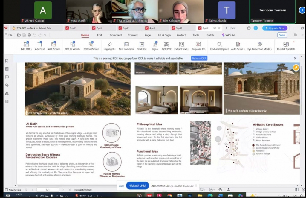Image resolution: width=306 pixels, height=198 pixels.
Task: Open the layers panel in left sidebar
Action: pyautogui.click(x=7, y=101)
